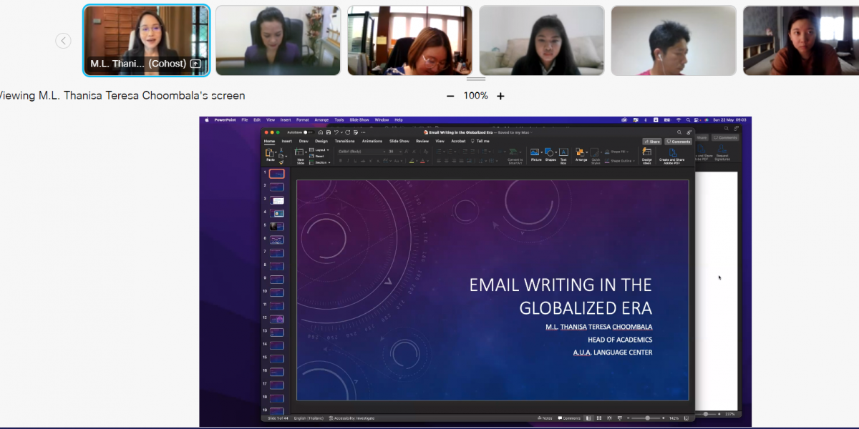This screenshot has height=429, width=859.
Task: Click Tell me search field
Action: [481, 141]
